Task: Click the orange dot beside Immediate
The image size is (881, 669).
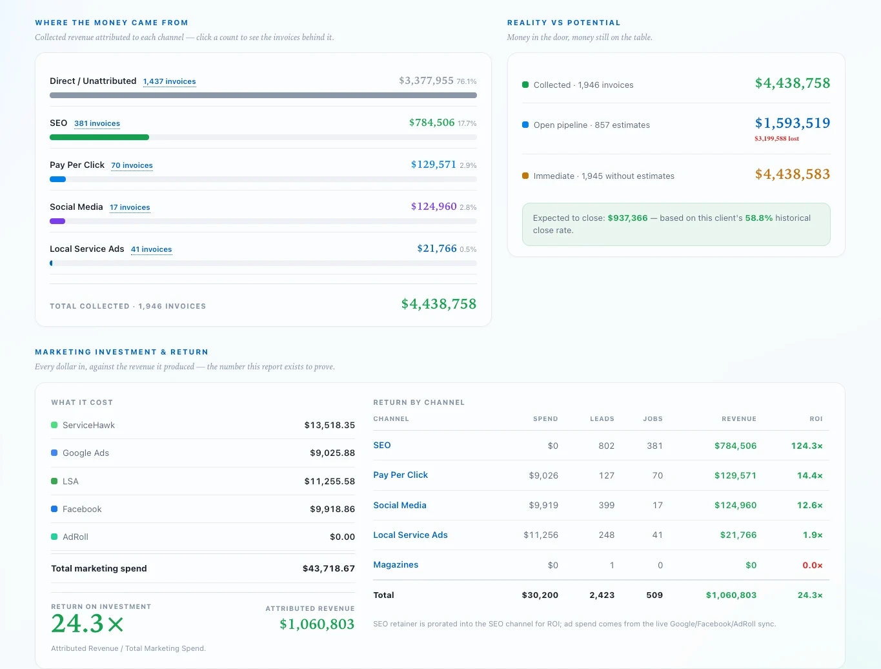Action: (525, 176)
